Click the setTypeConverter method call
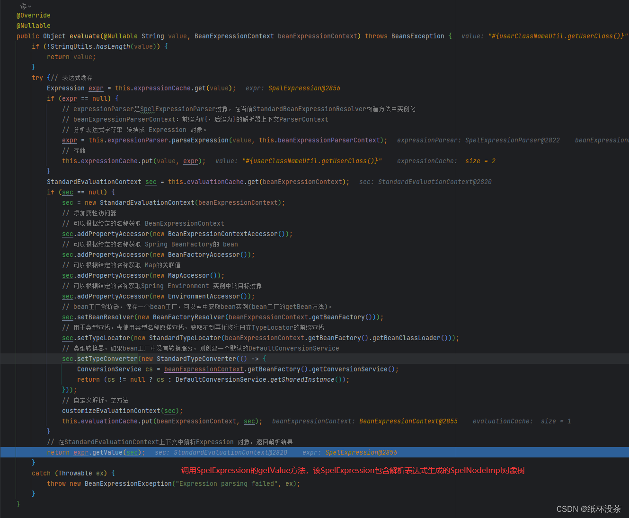Screen dimensions: 629x518 107,359
